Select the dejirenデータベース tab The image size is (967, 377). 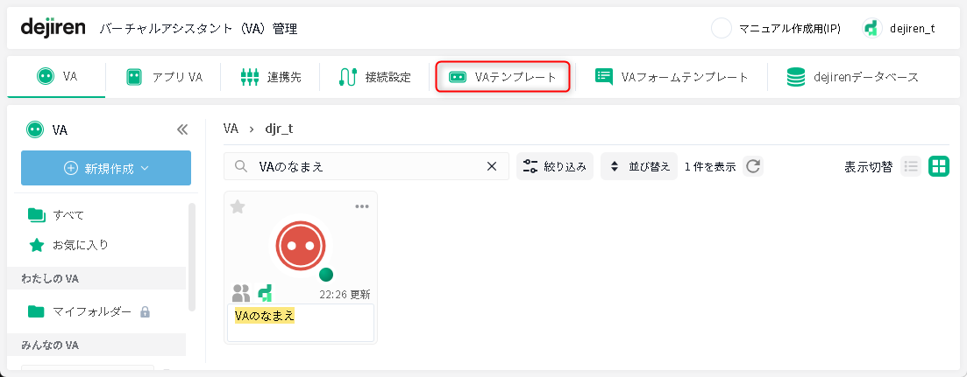852,77
